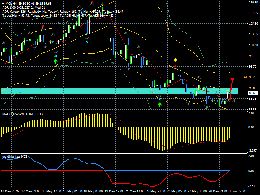Screen dimensions: 260x195
Task: Click the 19 May 17:00 time label
Action: [114, 191]
